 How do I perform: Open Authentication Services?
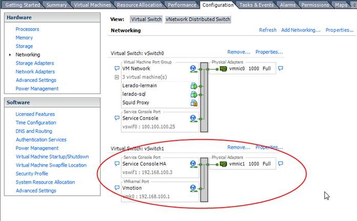click(41, 139)
